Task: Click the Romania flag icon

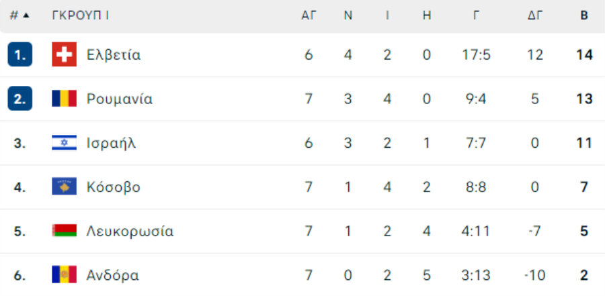Action: pyautogui.click(x=64, y=99)
